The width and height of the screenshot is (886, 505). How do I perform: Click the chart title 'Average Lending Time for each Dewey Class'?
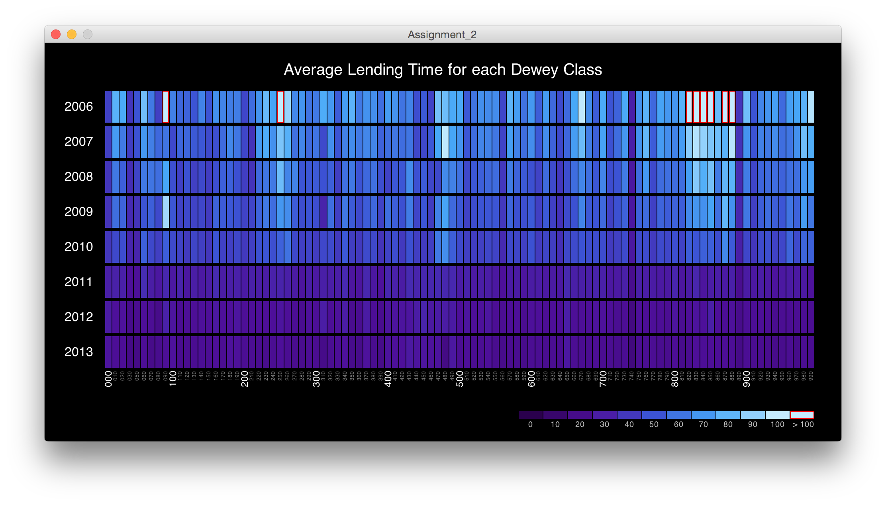coord(443,70)
